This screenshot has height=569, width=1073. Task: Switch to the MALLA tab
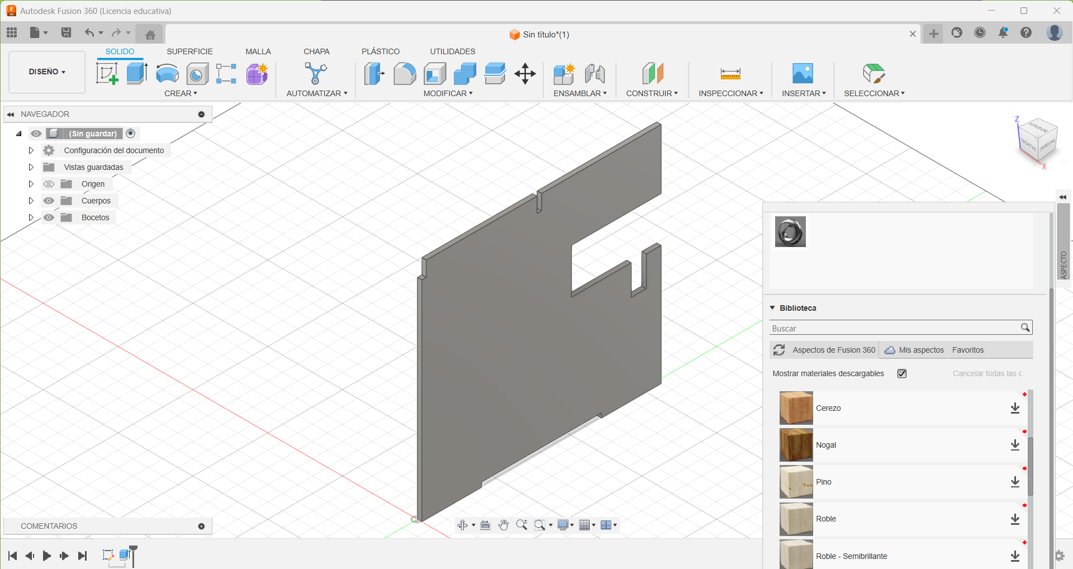258,51
